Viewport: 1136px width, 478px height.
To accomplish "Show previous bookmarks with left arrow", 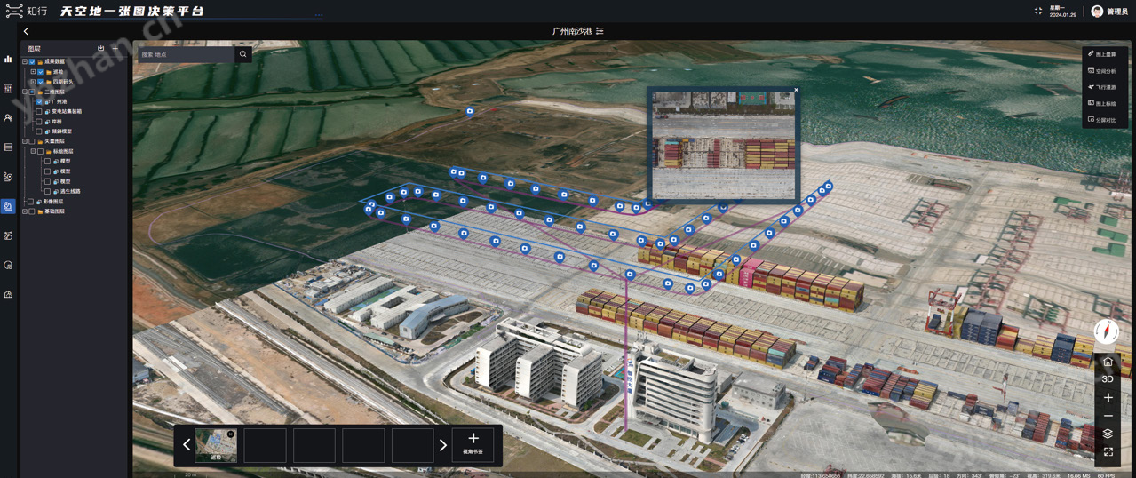I will click(187, 444).
